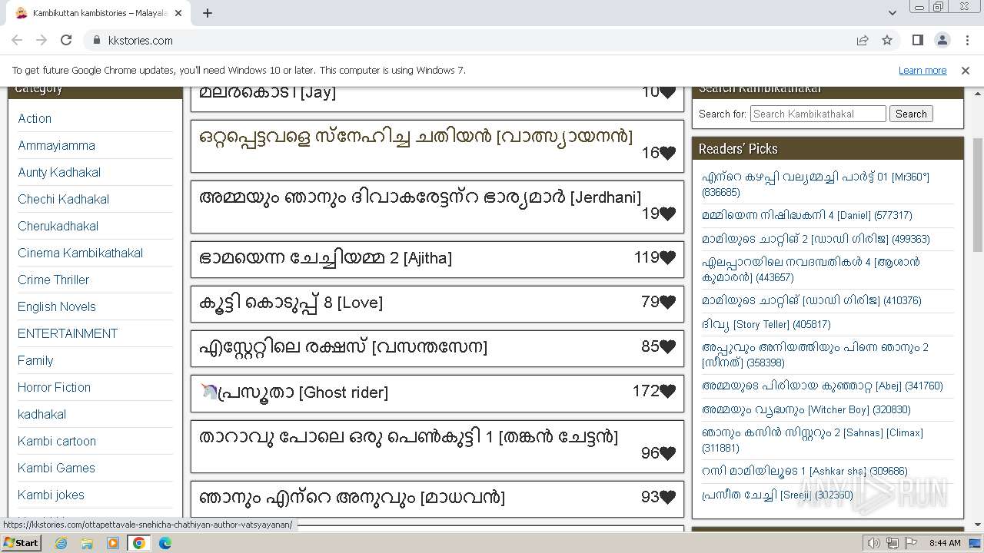984x553 pixels.
Task: Open the story by [Ajitha]
Action: click(x=325, y=258)
